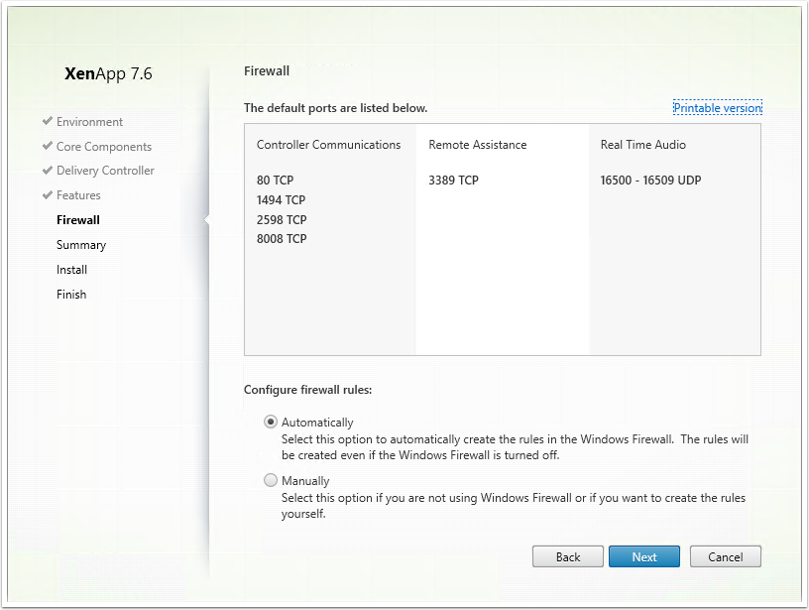809x610 pixels.
Task: Click the Next button
Action: [x=643, y=556]
